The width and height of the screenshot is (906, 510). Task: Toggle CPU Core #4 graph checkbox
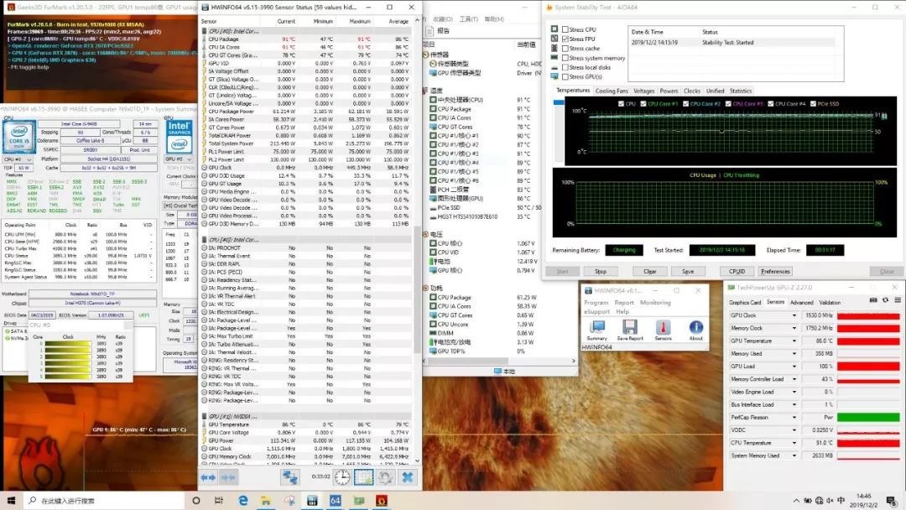point(770,104)
